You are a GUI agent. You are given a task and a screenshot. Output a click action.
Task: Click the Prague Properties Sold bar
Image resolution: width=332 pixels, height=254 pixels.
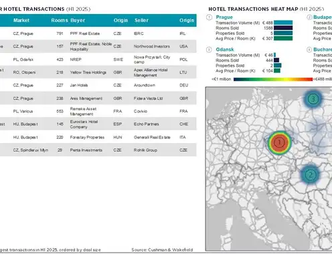point(283,33)
